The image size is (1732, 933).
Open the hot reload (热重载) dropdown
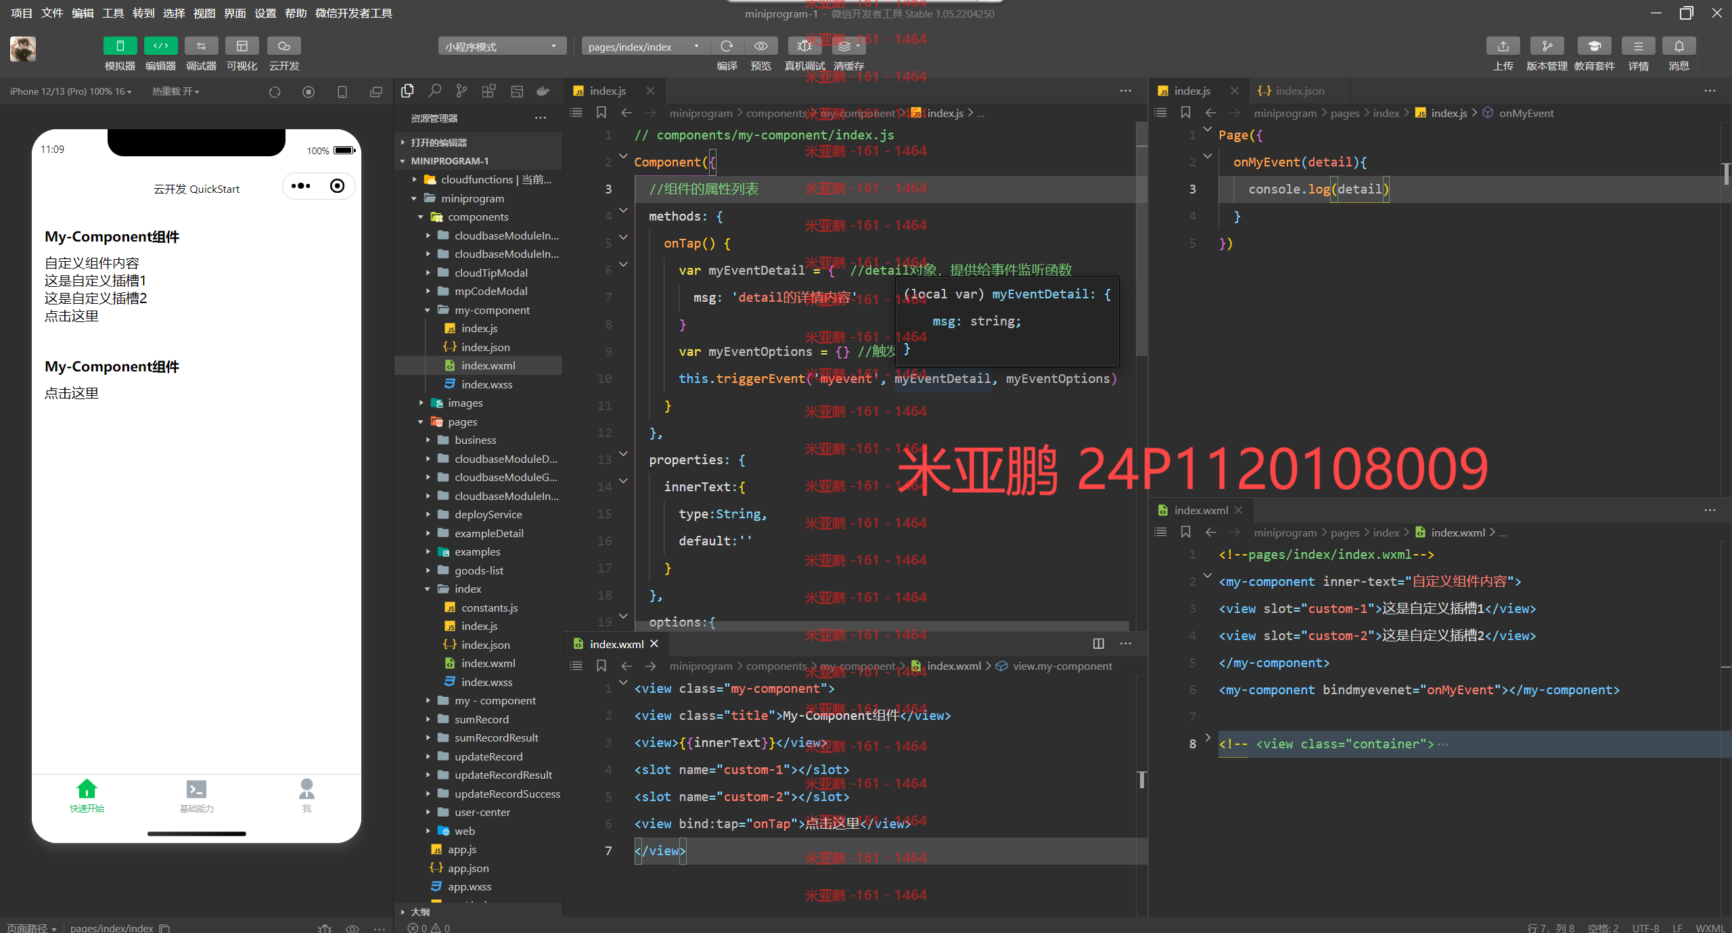pos(175,91)
